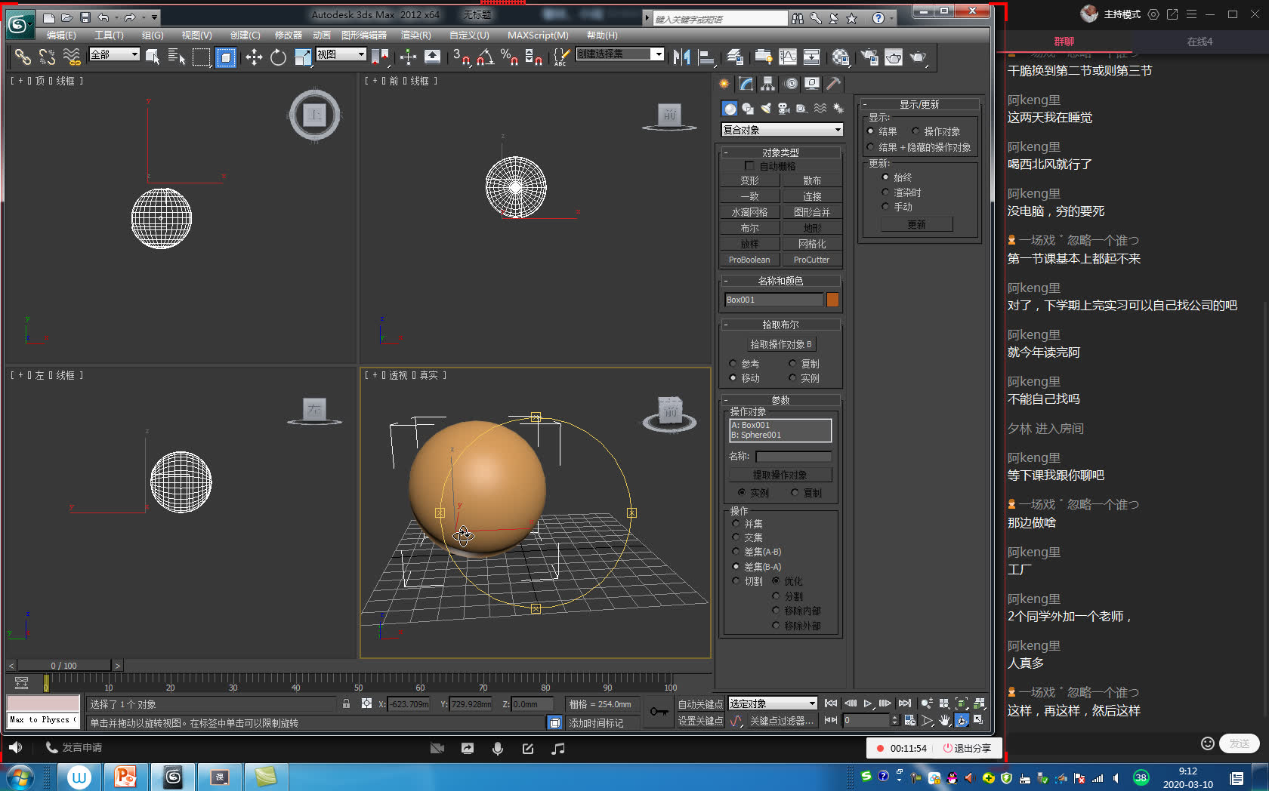1269x791 pixels.
Task: Click the Box001 object color swatch
Action: click(832, 299)
